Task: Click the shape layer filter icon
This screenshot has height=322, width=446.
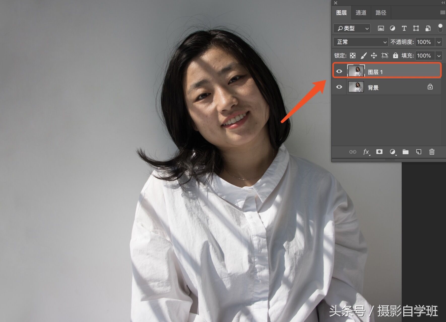Action: tap(416, 28)
